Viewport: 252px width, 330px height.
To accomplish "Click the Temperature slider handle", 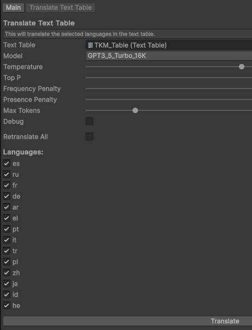I will tap(242, 67).
